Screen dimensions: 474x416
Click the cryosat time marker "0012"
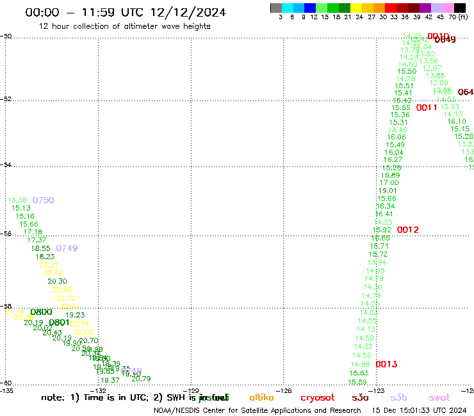[x=408, y=230]
